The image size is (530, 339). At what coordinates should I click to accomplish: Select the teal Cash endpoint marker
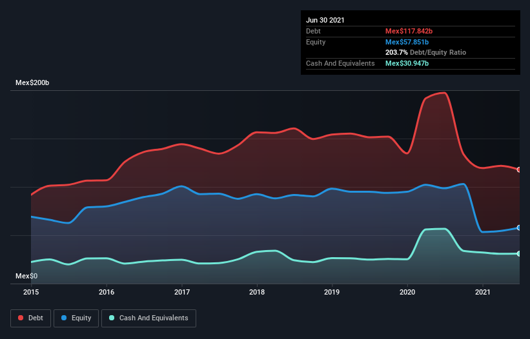click(x=519, y=254)
